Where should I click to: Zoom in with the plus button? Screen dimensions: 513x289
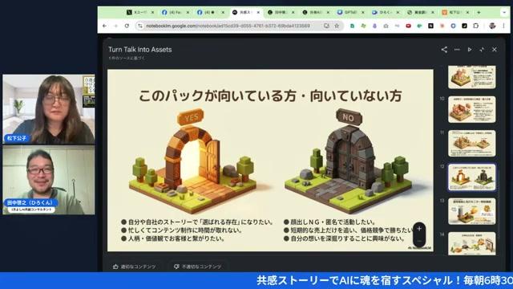tap(419, 229)
